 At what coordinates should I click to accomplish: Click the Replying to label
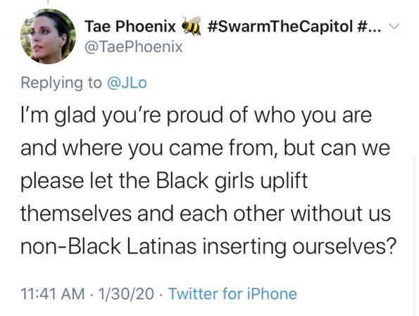click(61, 83)
